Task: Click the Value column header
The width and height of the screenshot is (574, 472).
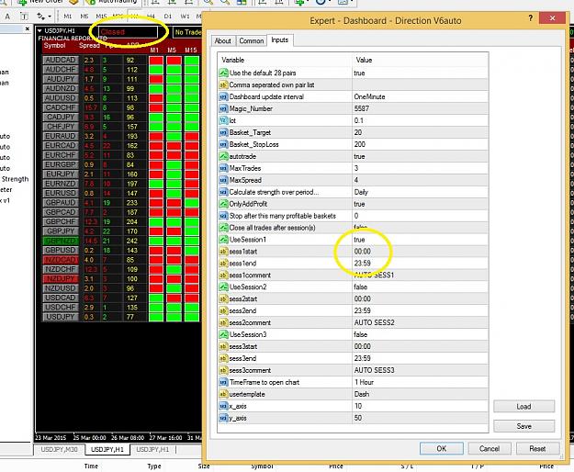Action: [421, 60]
